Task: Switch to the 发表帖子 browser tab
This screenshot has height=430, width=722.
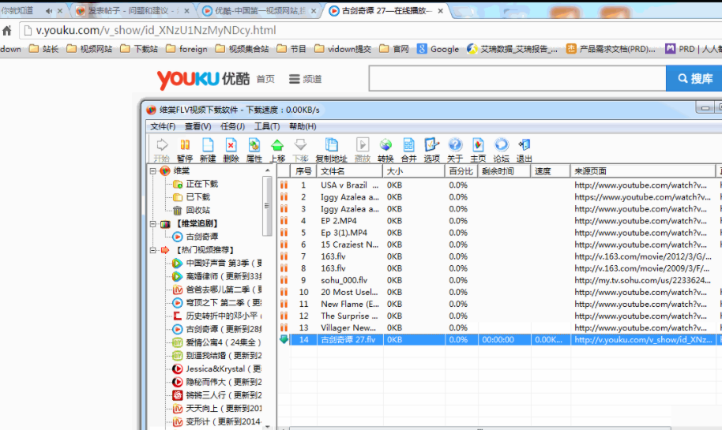Action: pyautogui.click(x=132, y=10)
